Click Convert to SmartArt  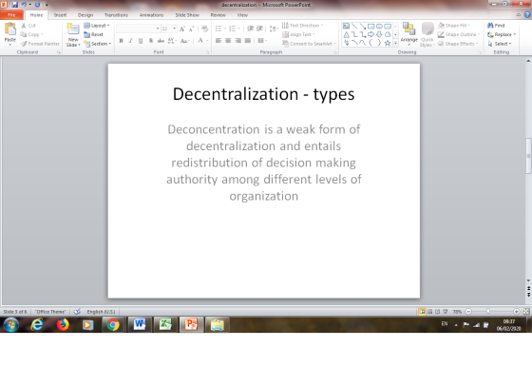[x=309, y=44]
